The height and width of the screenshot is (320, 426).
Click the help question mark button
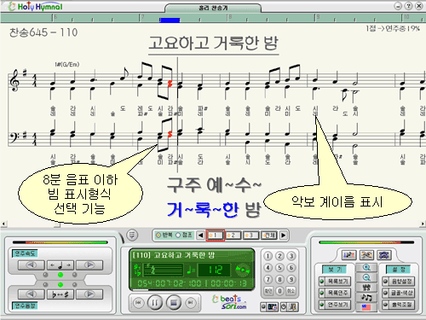[408, 6]
